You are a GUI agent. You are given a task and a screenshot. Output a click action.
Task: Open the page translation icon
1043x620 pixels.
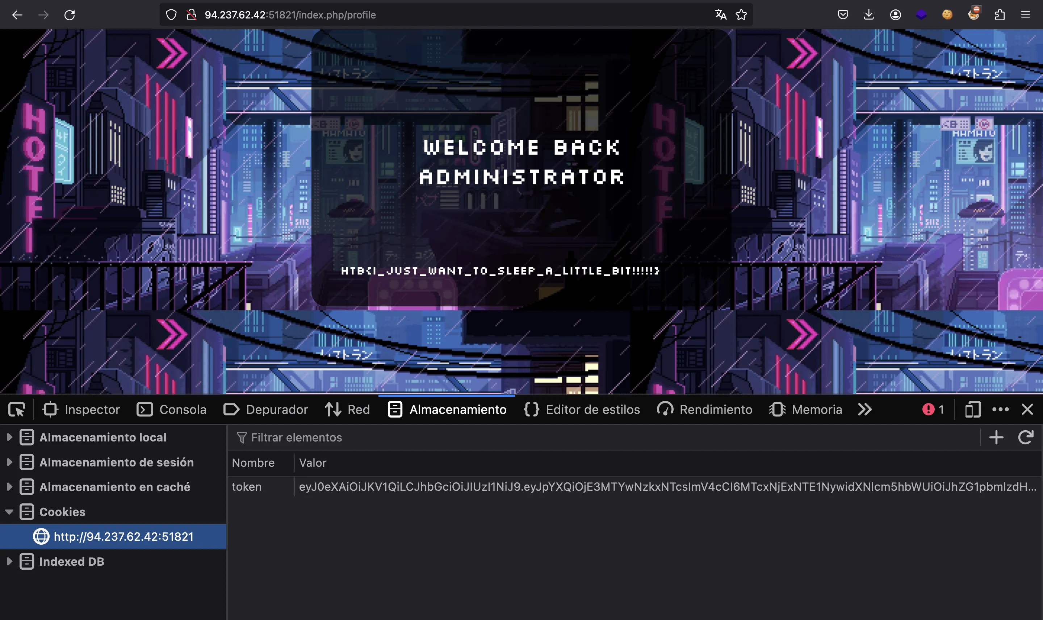(x=721, y=15)
